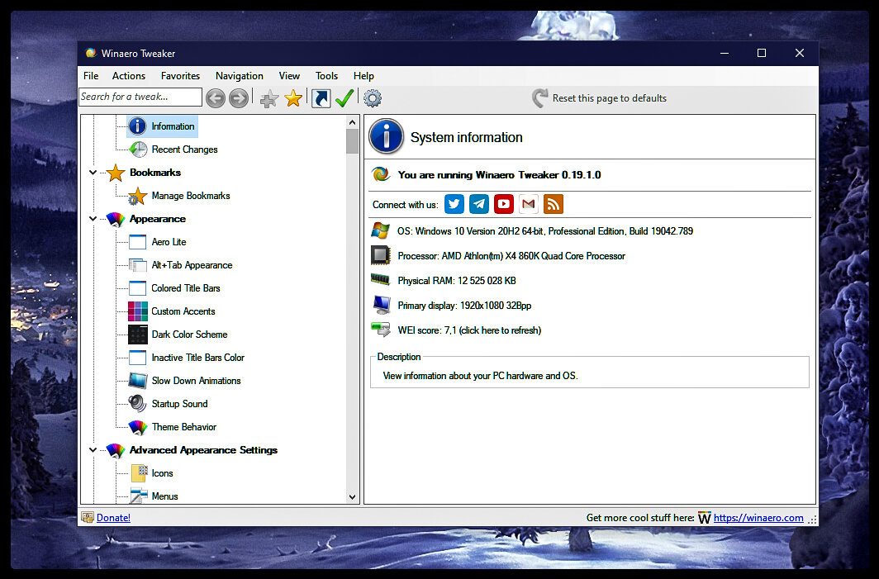This screenshot has width=879, height=579.
Task: Click the OS: Windows 10 Version text
Action: [545, 231]
